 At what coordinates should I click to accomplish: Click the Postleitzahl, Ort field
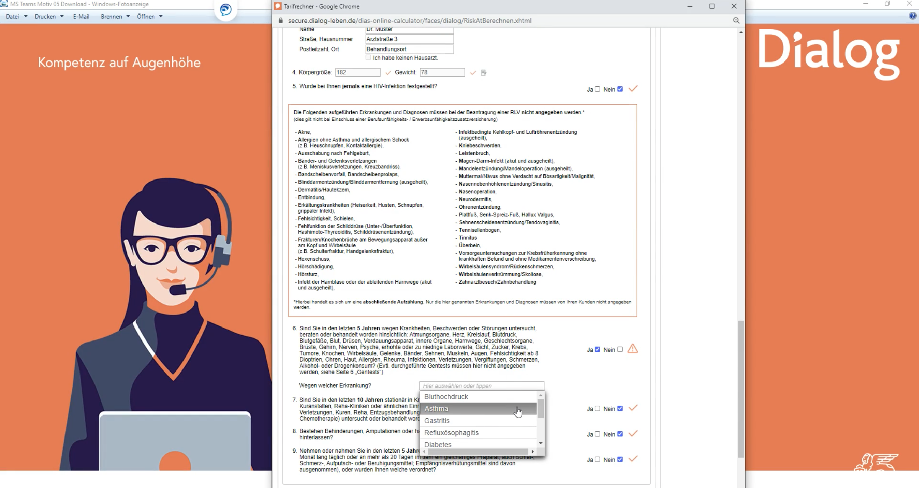coord(409,49)
